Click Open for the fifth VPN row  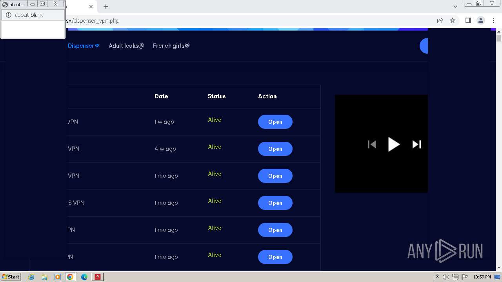275,230
